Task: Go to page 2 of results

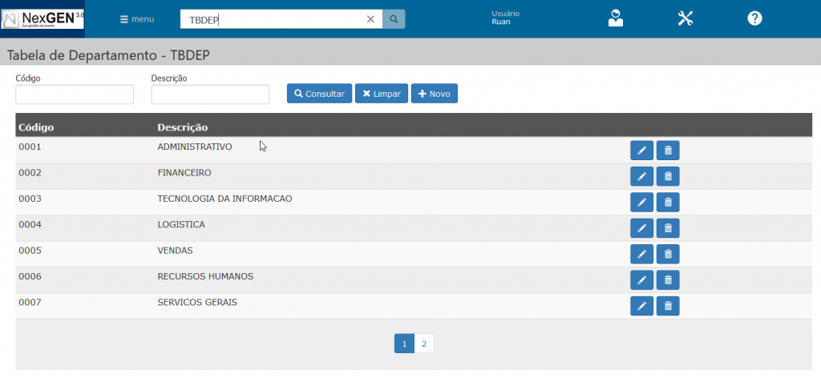Action: pos(424,344)
